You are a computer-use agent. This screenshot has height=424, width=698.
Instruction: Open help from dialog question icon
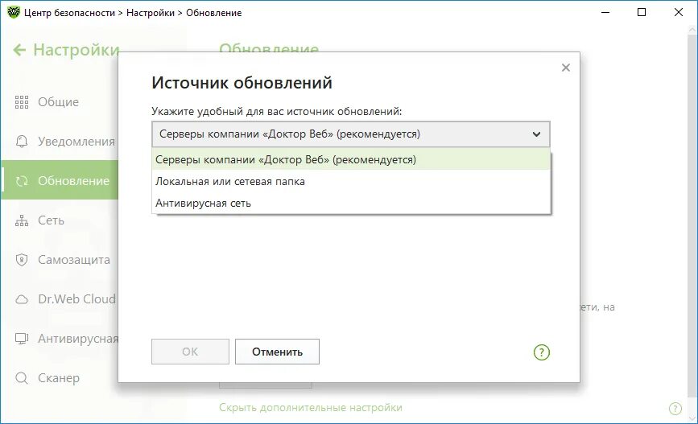(x=542, y=352)
